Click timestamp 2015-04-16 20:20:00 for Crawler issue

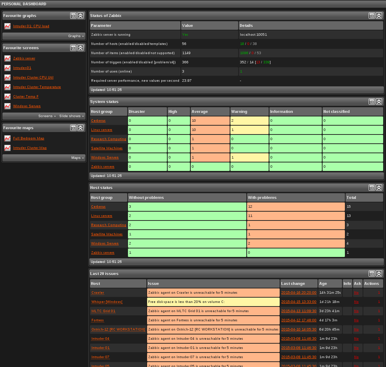click(298, 292)
